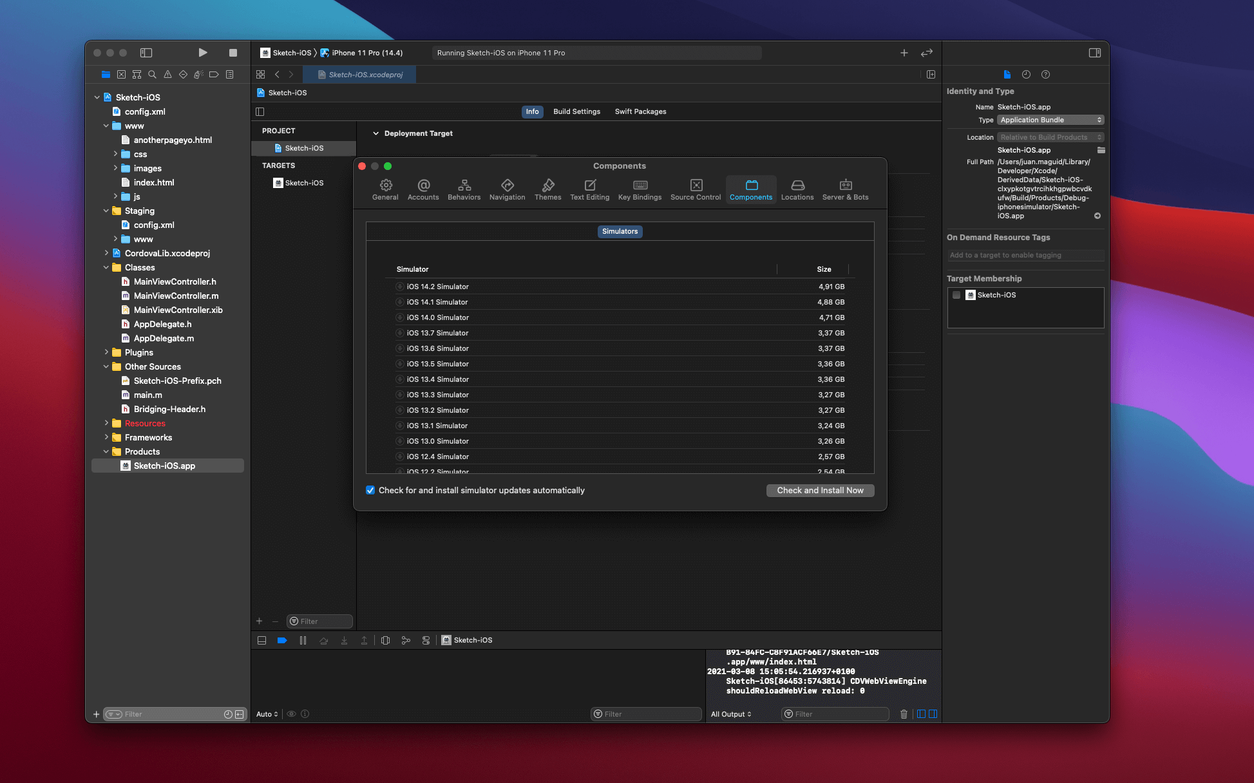Run the Sketch-iOS scheme with Play button
The image size is (1254, 783).
coord(203,53)
